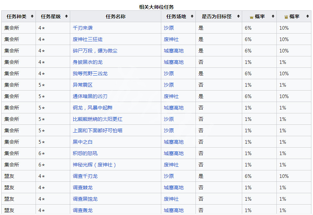Sort by large crown 概率 column arrows

[x=307, y=16]
